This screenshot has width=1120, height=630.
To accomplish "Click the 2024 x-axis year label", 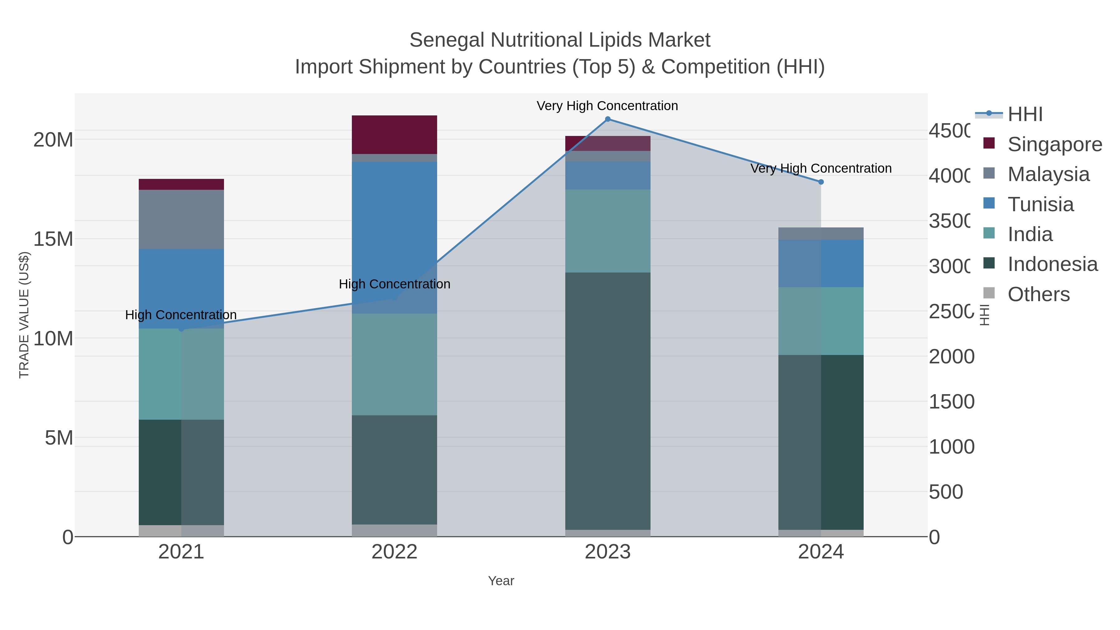I will click(x=821, y=552).
